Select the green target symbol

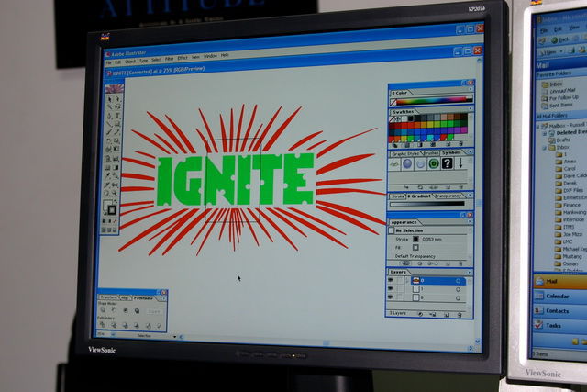[x=434, y=163]
